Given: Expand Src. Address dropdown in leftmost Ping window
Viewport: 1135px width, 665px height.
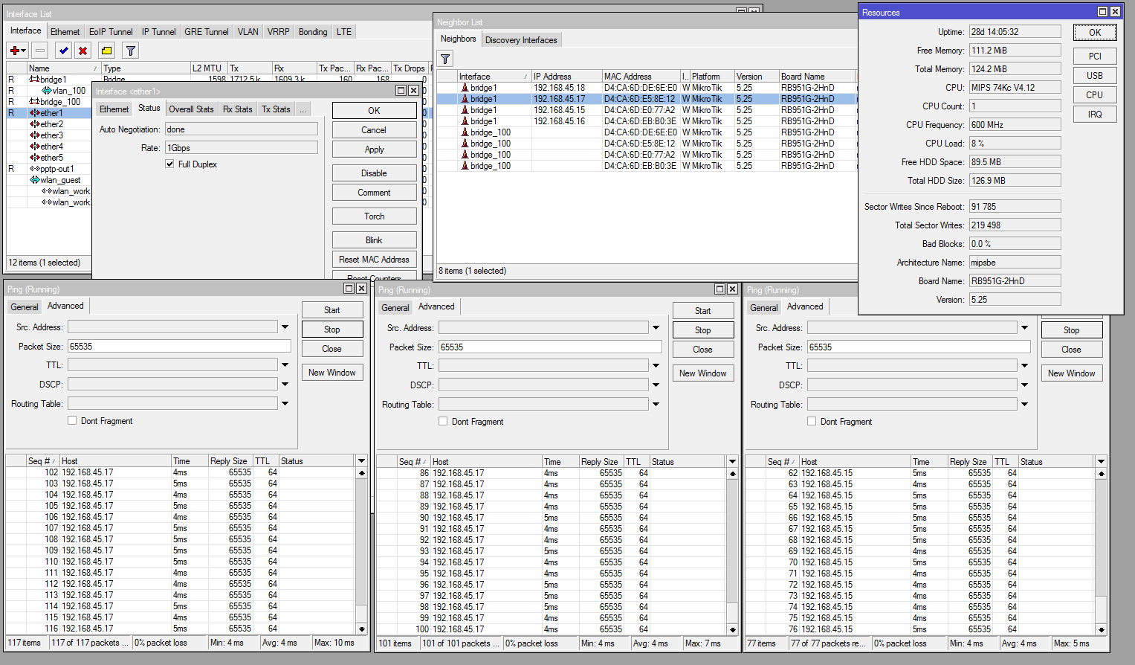Looking at the screenshot, I should [x=285, y=327].
